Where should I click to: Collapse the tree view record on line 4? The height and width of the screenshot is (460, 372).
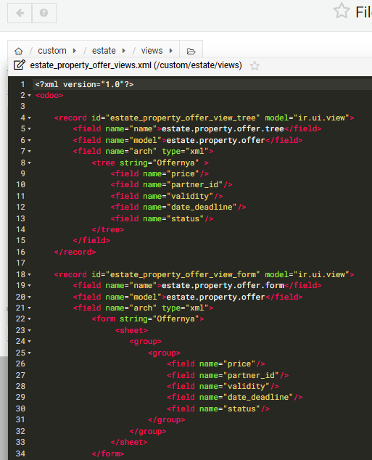pyautogui.click(x=29, y=118)
